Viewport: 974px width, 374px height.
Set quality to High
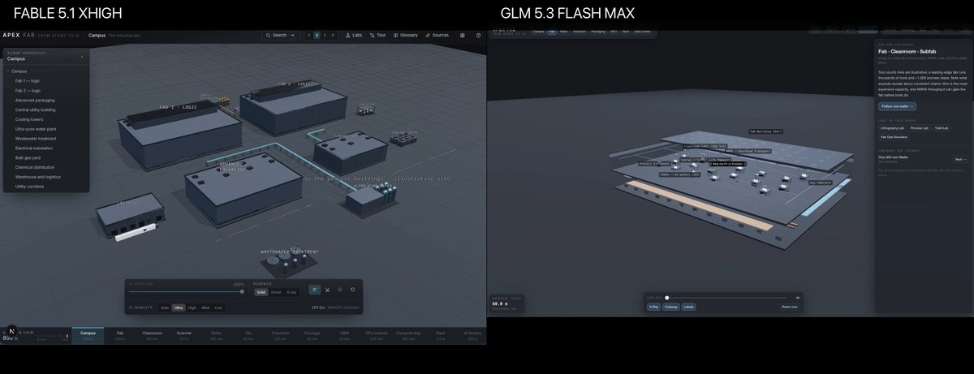(x=192, y=307)
